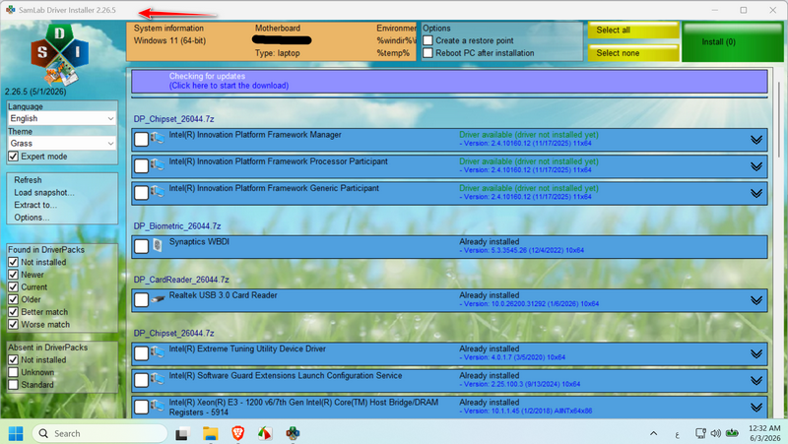Click Extreme Tuning Utility Device Driver icon
The height and width of the screenshot is (444, 788).
pos(158,351)
